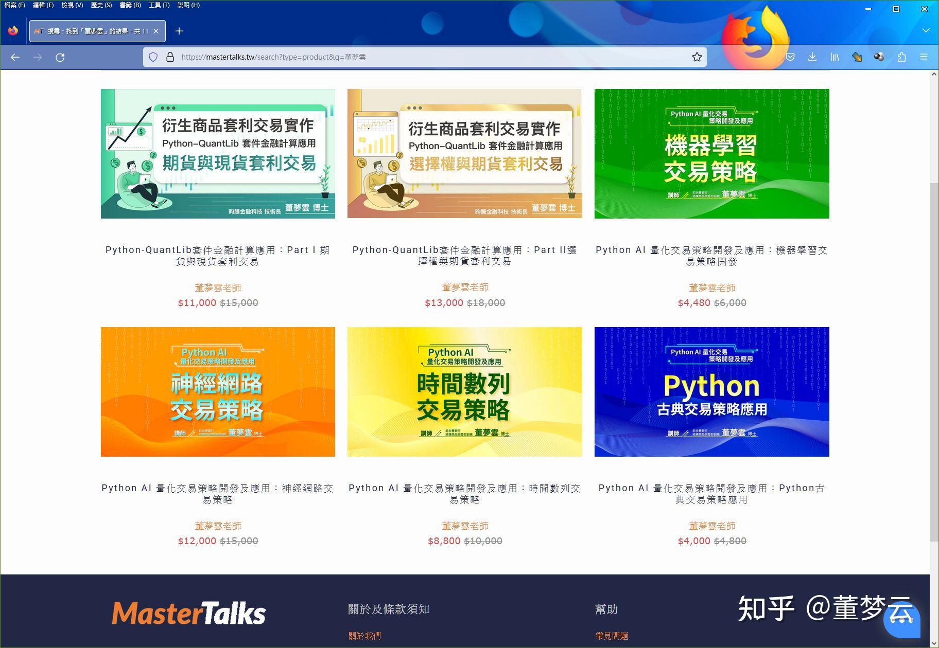This screenshot has width=939, height=648.
Task: Bookmark this page with the star icon
Action: 697,57
